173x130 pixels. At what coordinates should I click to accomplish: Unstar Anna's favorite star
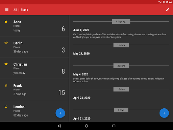(x=6, y=22)
